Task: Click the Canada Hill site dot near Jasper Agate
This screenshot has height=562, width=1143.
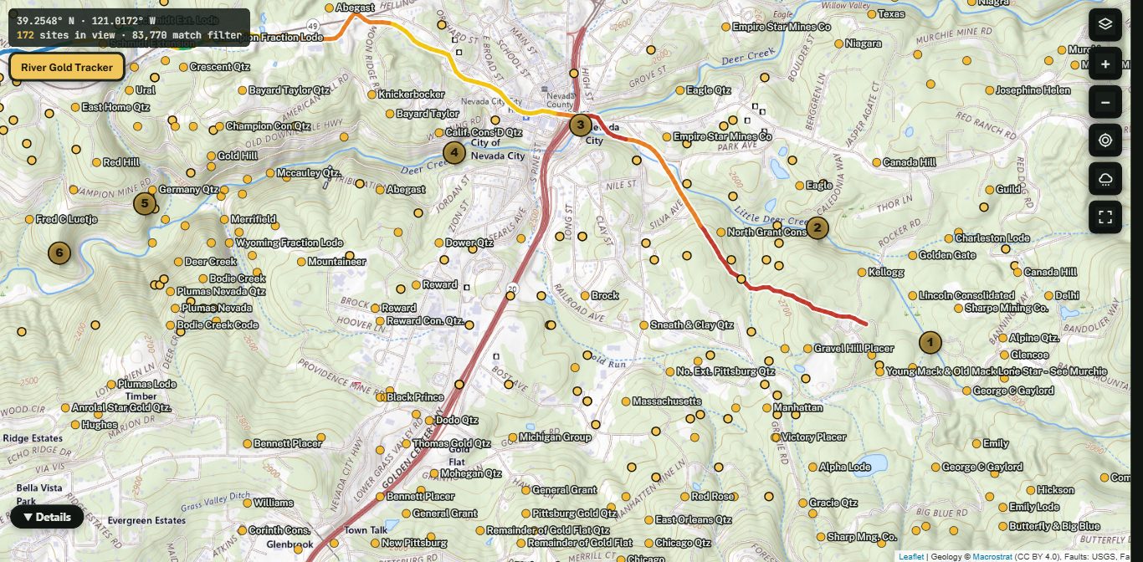Action: click(876, 162)
